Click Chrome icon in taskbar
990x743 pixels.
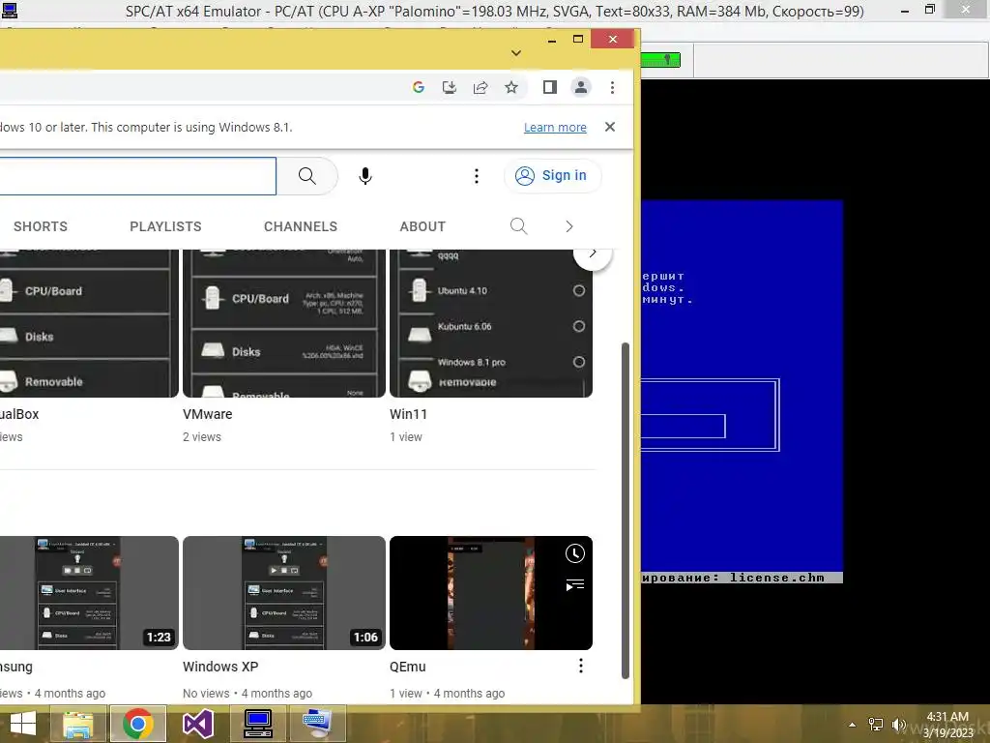click(138, 724)
